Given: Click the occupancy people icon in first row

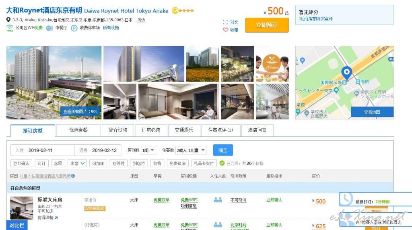Looking at the screenshot, I should 218,200.
